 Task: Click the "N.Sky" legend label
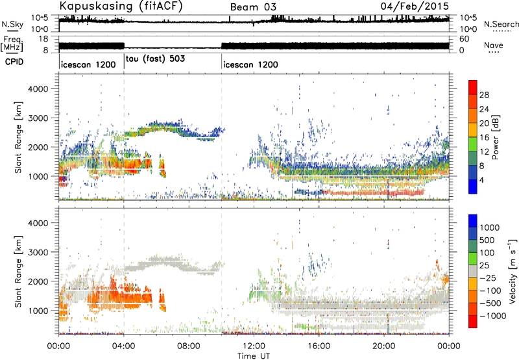pyautogui.click(x=12, y=24)
